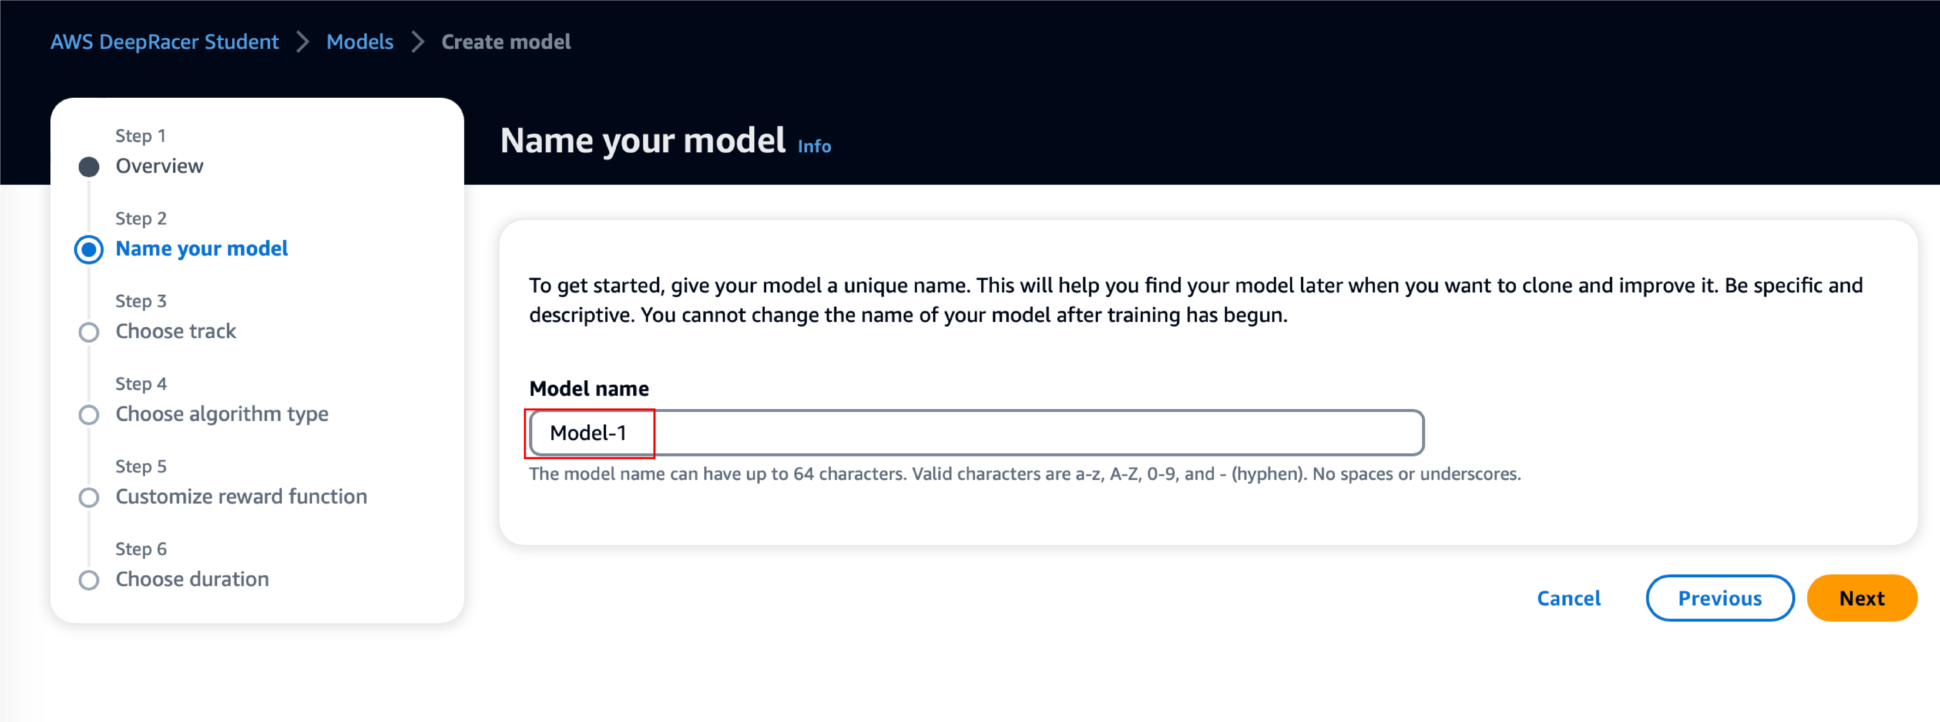Viewport: 1940px width, 722px height.
Task: Proceed by clicking Next
Action: [1862, 598]
